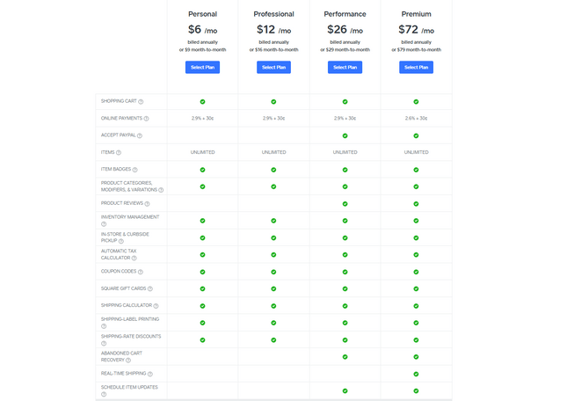Open help icon beside Abandoned Cart Recovery
Screen dimensions: 567x401
[128, 361]
